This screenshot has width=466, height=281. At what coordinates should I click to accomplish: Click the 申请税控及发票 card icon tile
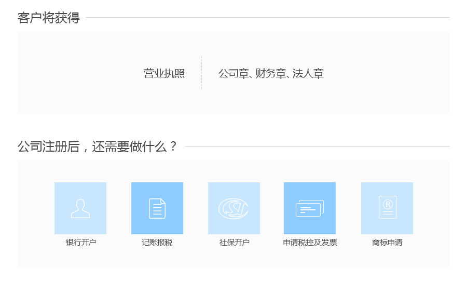[310, 208]
